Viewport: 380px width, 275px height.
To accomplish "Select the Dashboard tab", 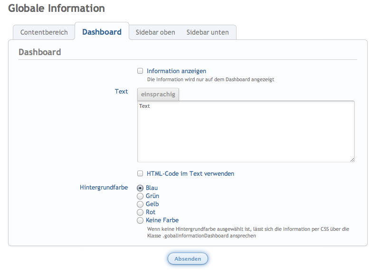I will (x=102, y=32).
